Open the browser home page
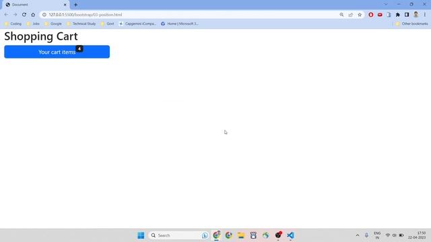431x242 pixels. (x=33, y=15)
